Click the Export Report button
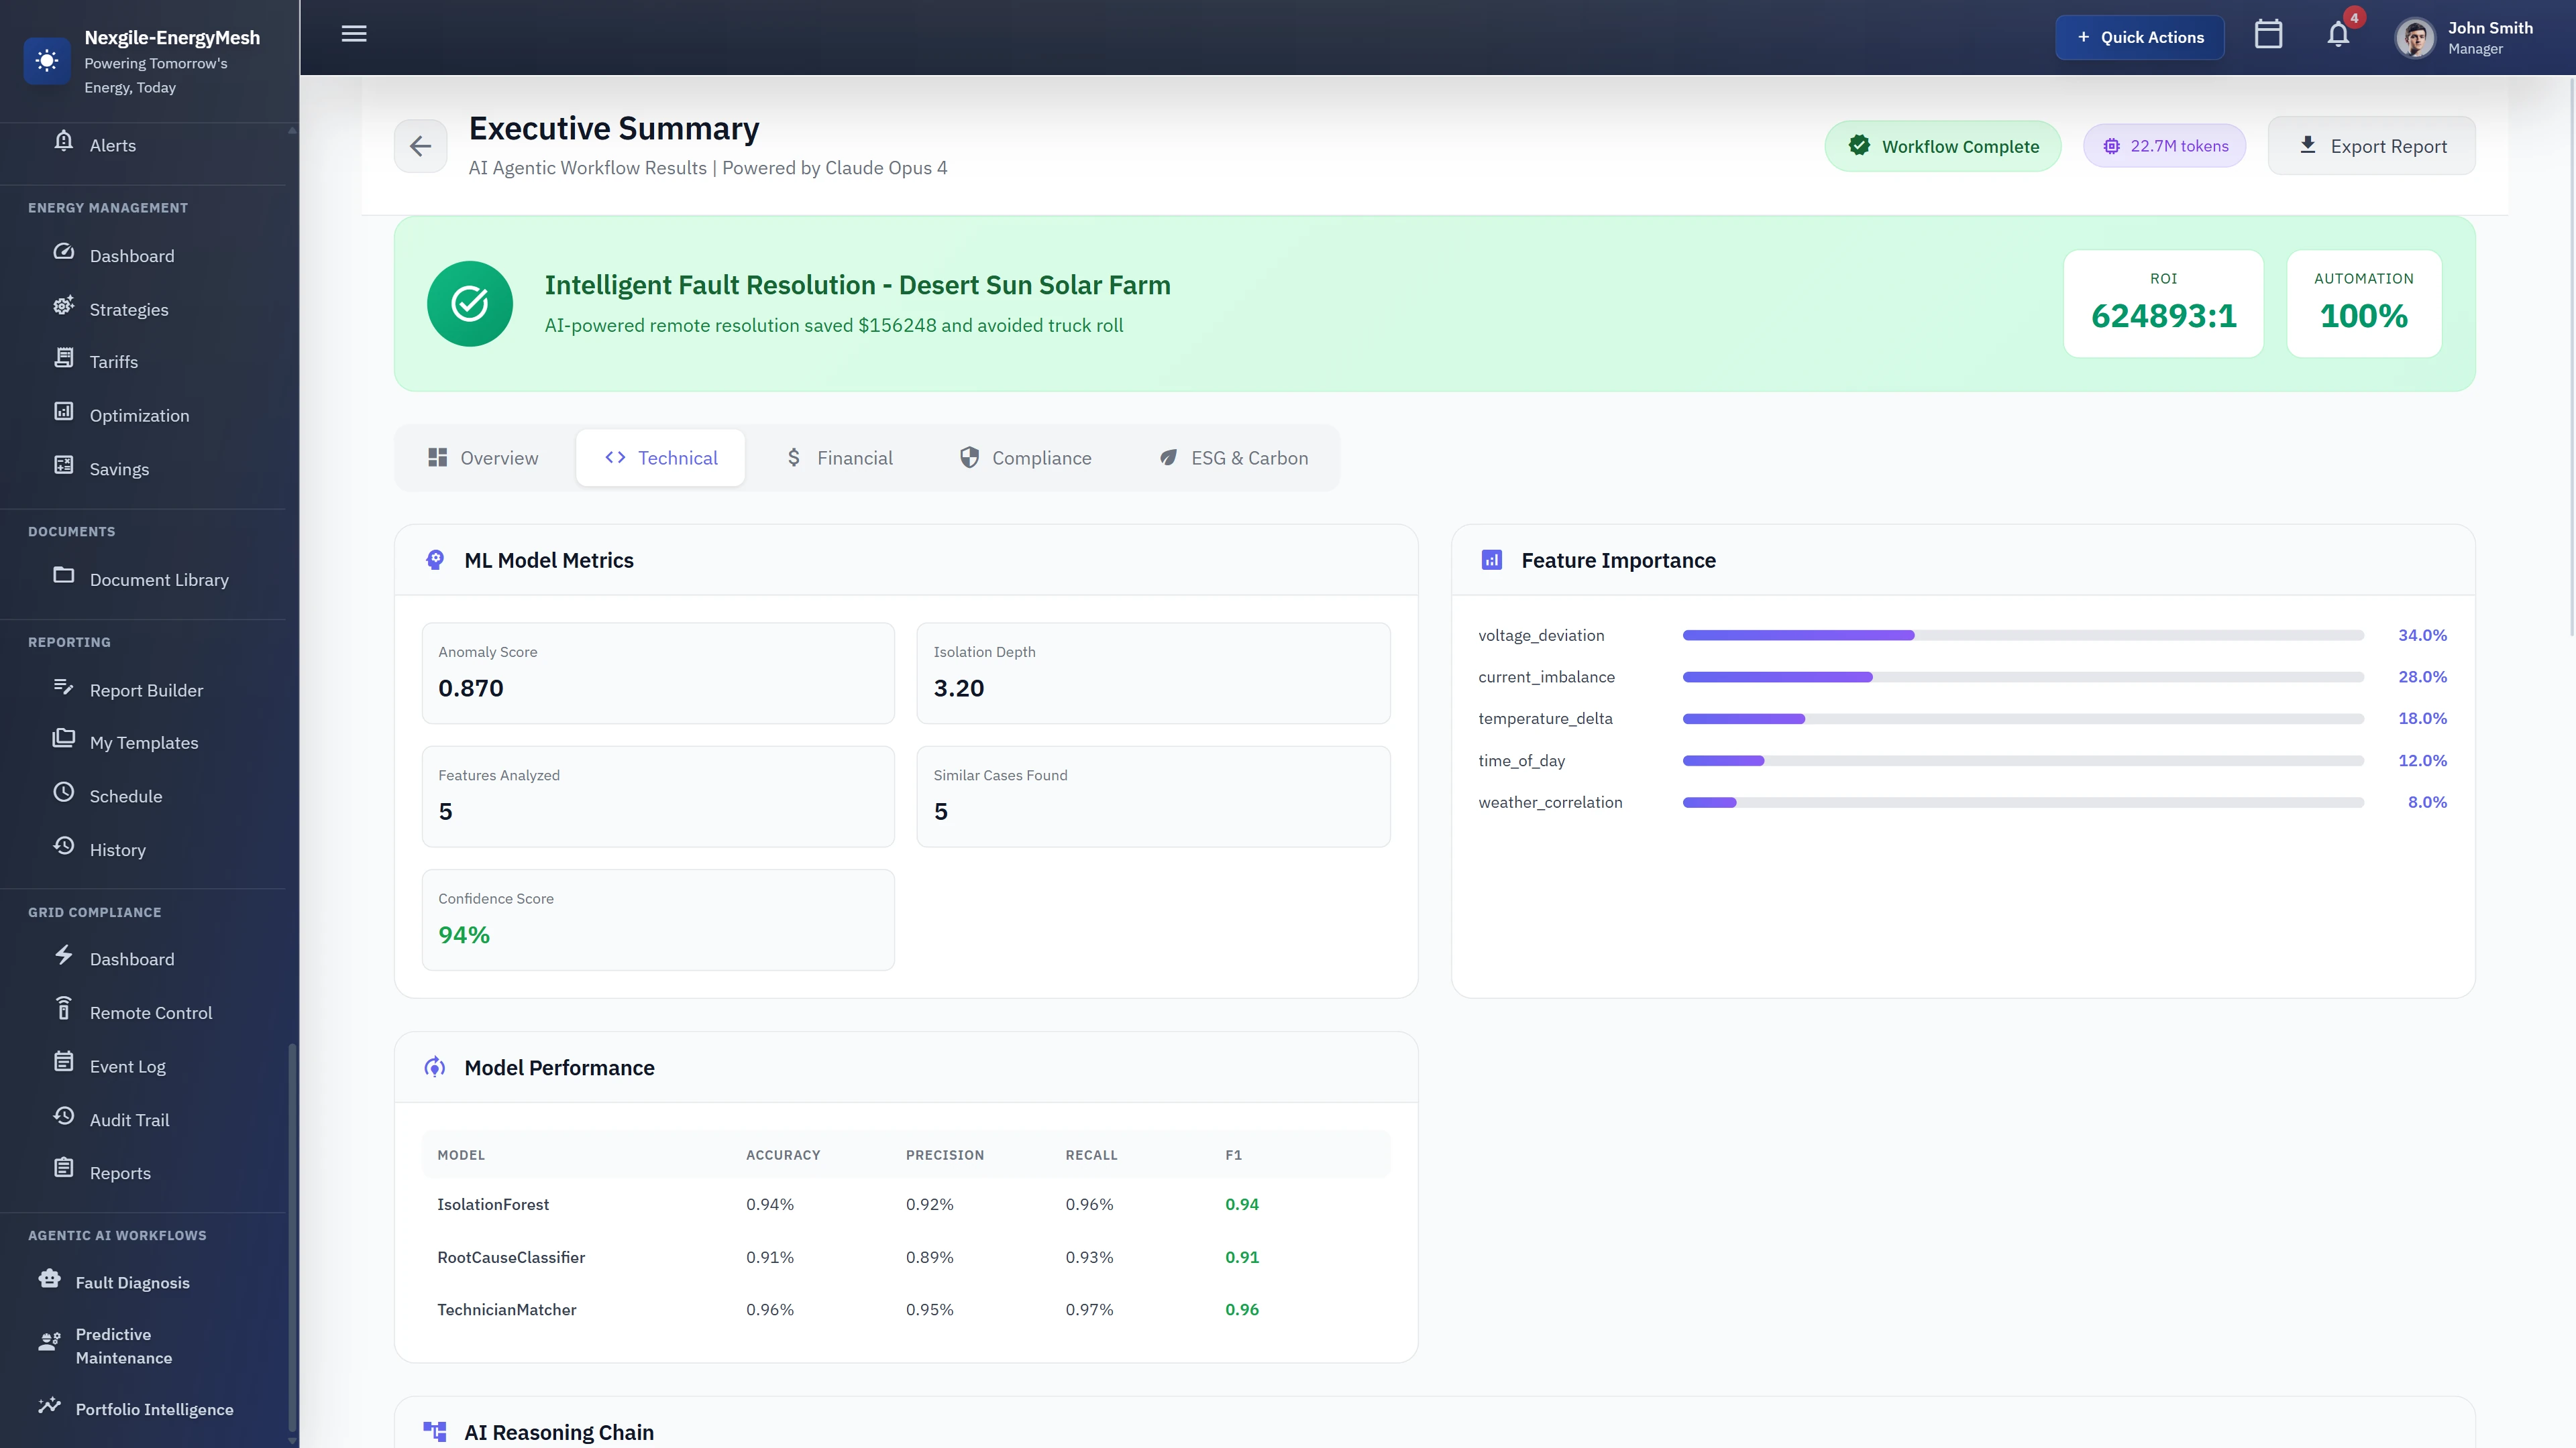Viewport: 2576px width, 1448px height. [x=2372, y=145]
